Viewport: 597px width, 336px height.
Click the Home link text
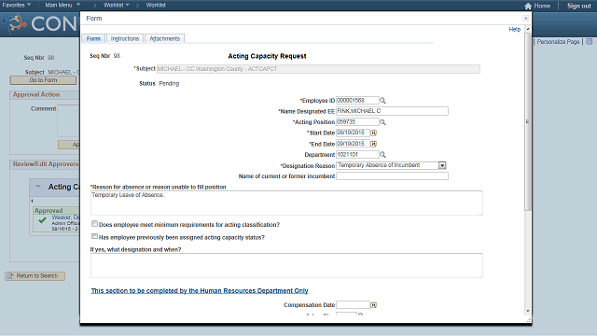point(542,7)
